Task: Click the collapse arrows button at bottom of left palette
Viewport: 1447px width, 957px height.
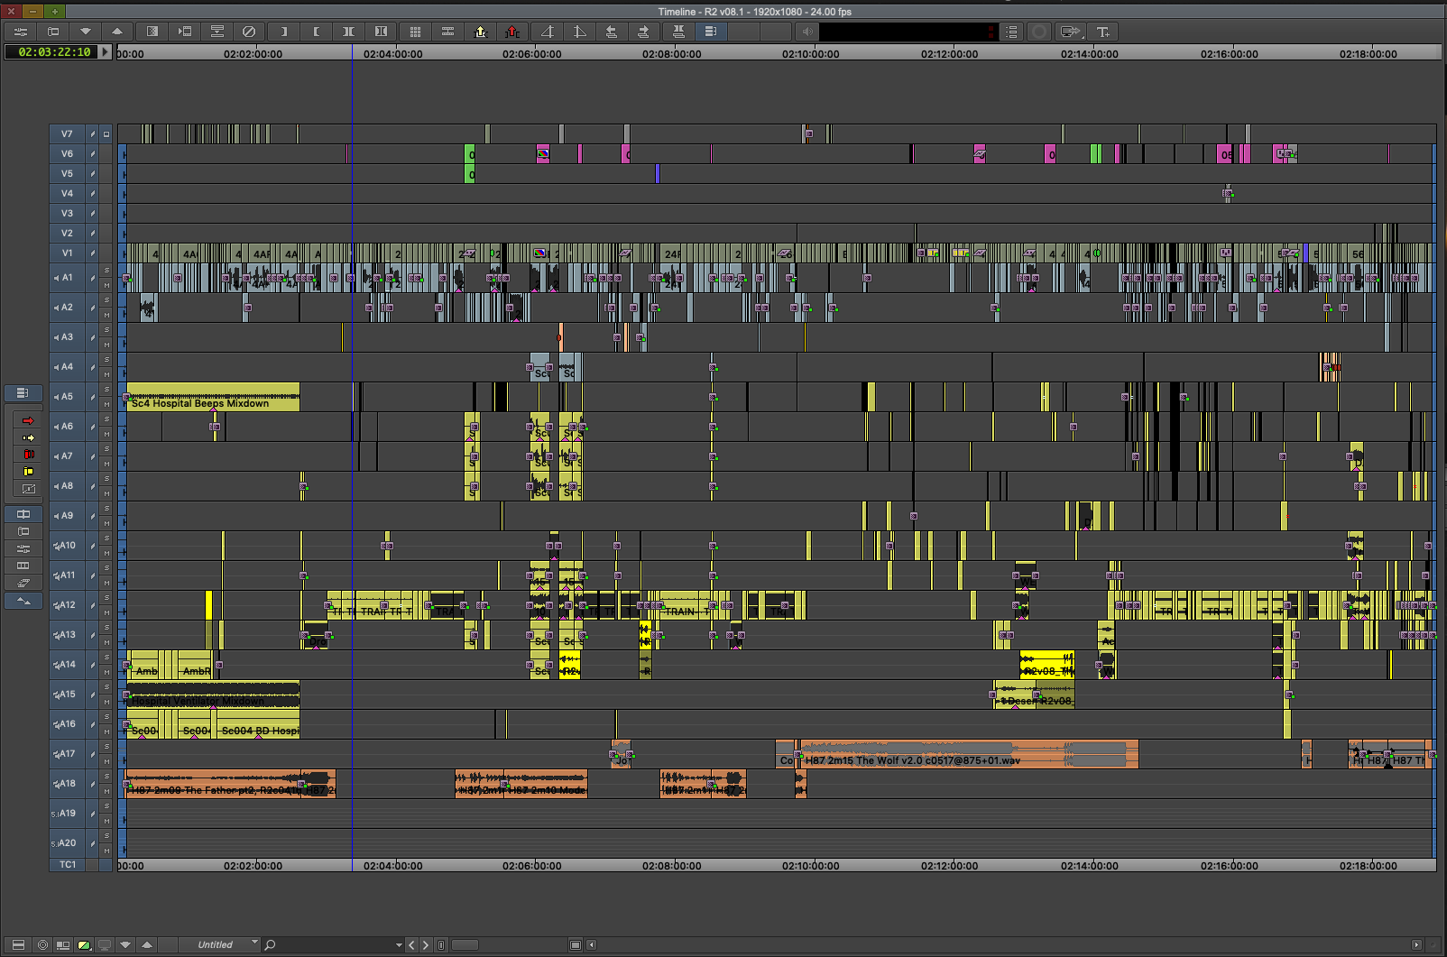Action: pos(23,601)
